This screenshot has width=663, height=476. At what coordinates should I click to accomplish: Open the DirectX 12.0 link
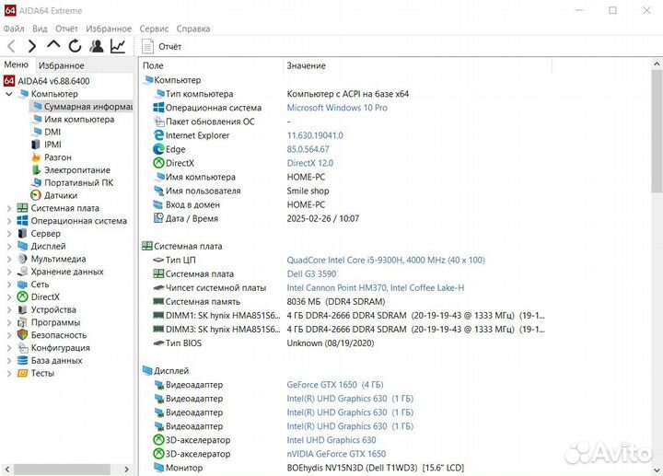[x=310, y=163]
